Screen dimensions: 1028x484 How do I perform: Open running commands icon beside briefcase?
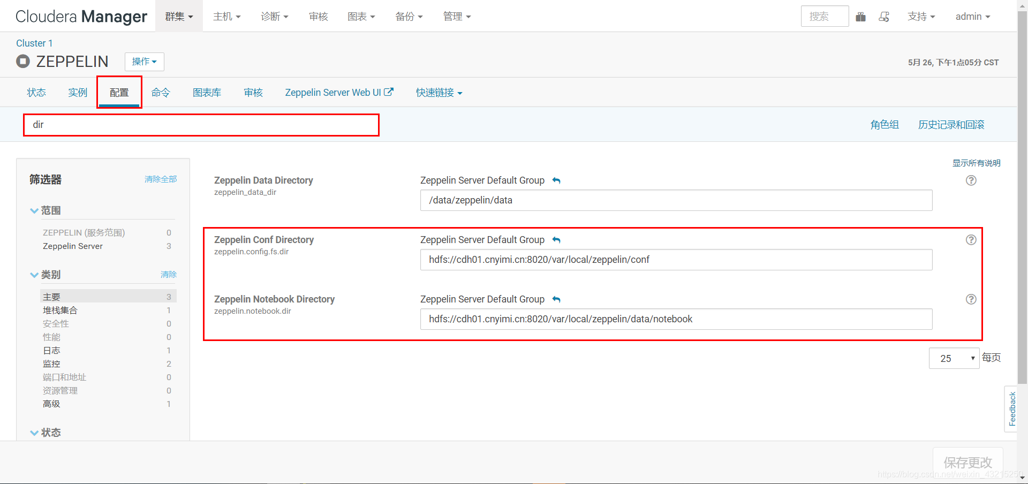pos(884,17)
